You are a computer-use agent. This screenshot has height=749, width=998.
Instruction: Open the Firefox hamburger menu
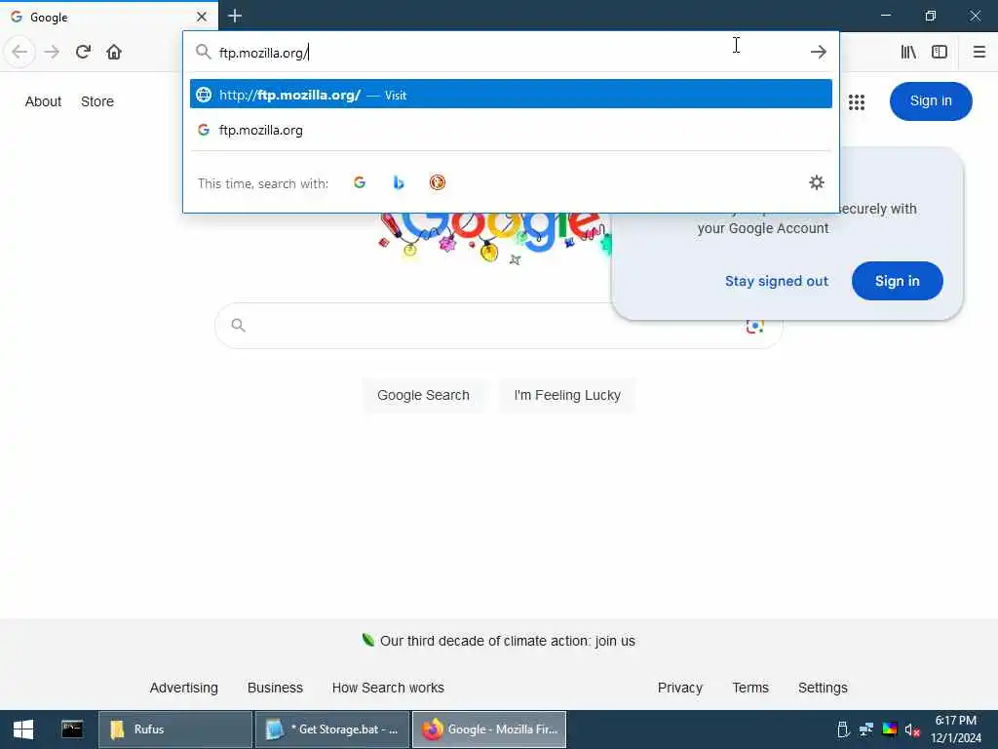click(979, 52)
